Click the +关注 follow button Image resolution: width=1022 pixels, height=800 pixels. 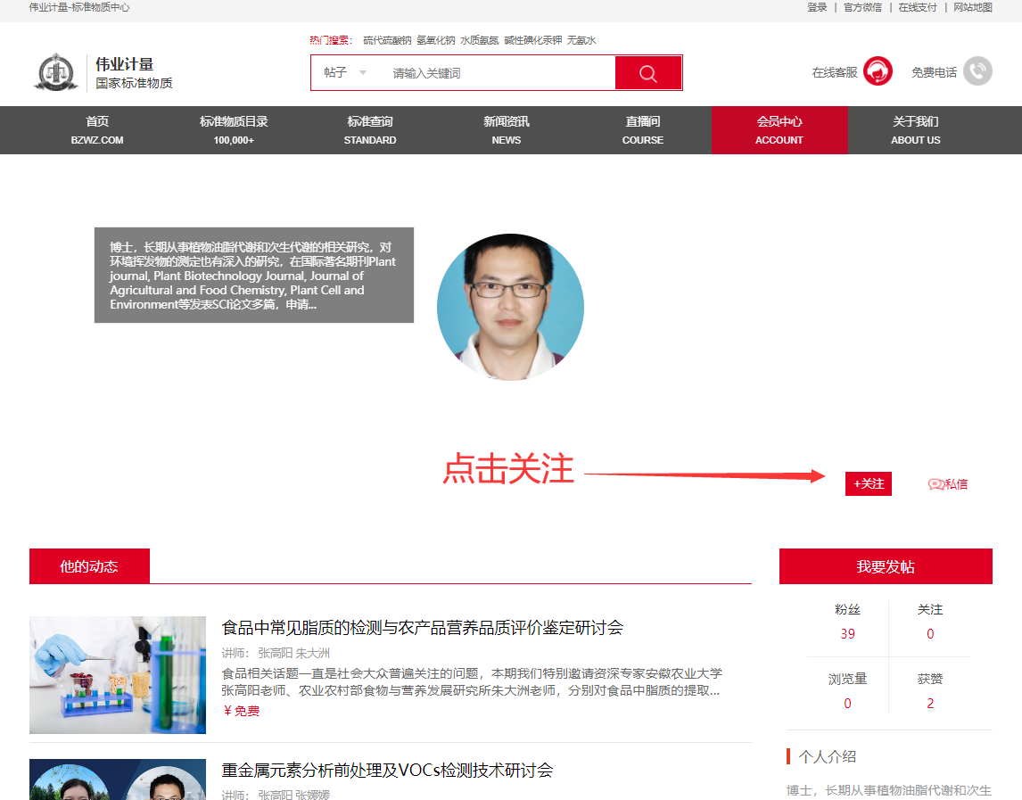point(869,483)
